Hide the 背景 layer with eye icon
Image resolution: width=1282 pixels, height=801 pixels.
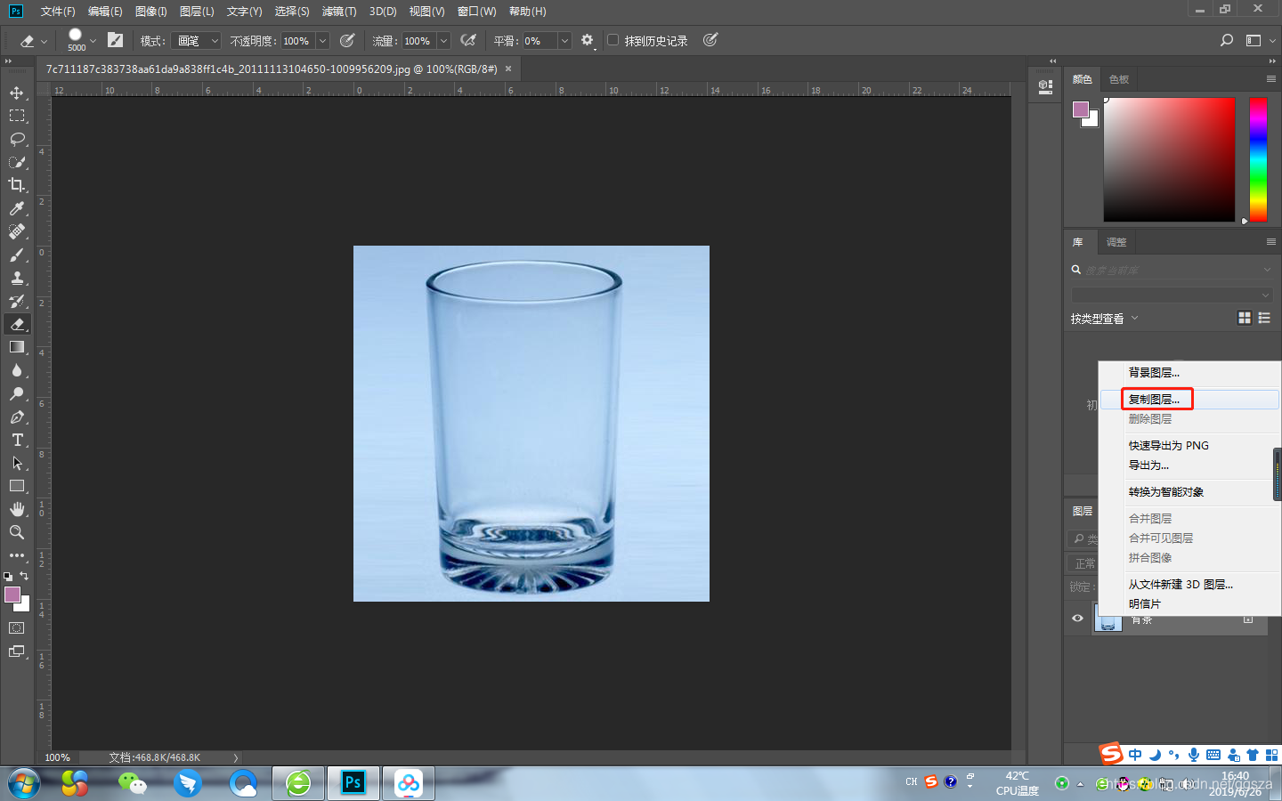coord(1077,619)
